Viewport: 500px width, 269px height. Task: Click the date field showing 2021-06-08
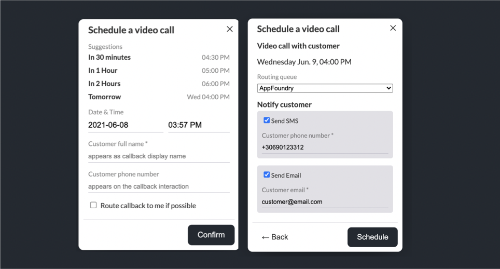125,125
